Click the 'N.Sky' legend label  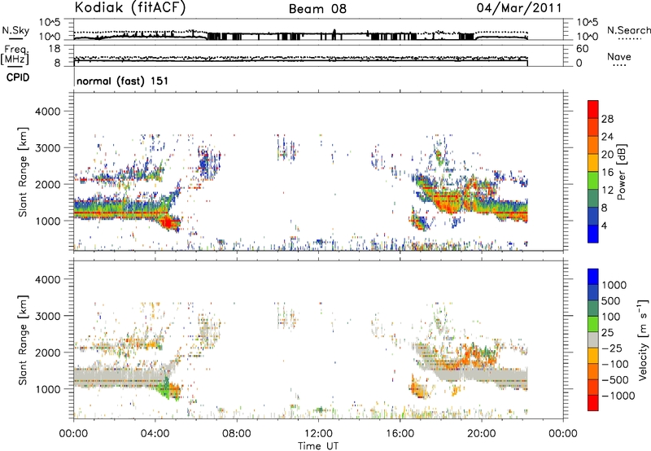[15, 30]
